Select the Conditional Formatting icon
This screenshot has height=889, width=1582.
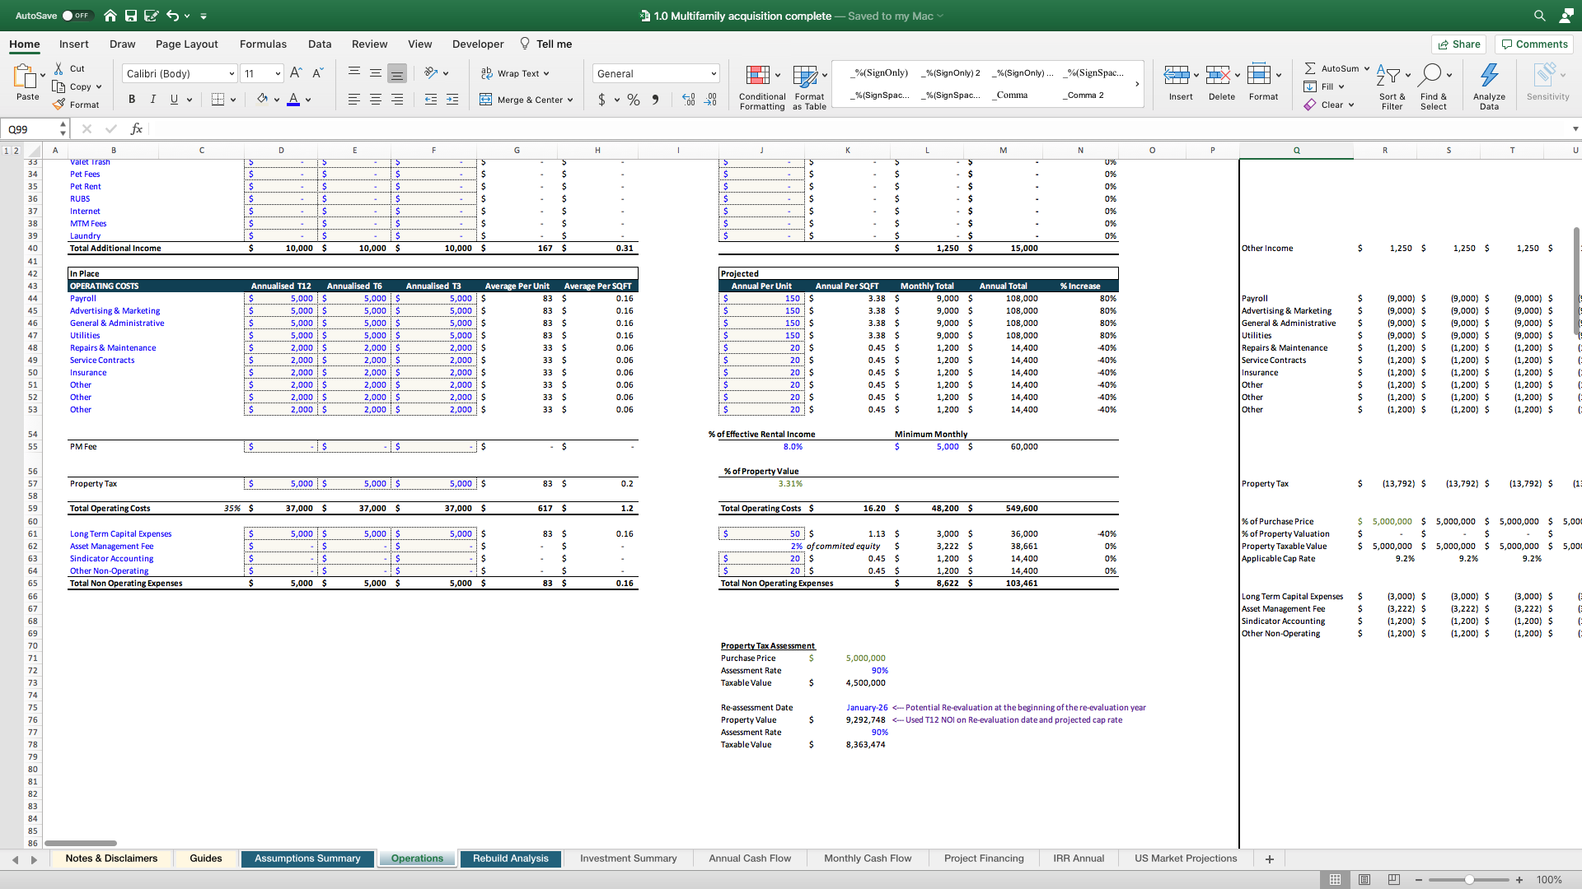pos(761,82)
